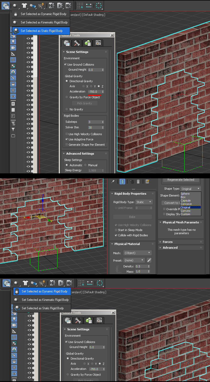Open the Shape Type dropdown
This screenshot has width=210, height=382.
pyautogui.click(x=191, y=189)
